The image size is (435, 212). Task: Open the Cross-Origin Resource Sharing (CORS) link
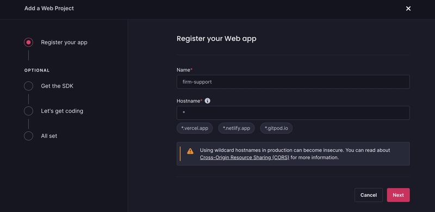pyautogui.click(x=244, y=157)
